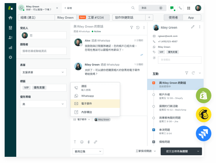Select 電子郵件 in the channel menu
The width and height of the screenshot is (216, 163).
click(95, 104)
